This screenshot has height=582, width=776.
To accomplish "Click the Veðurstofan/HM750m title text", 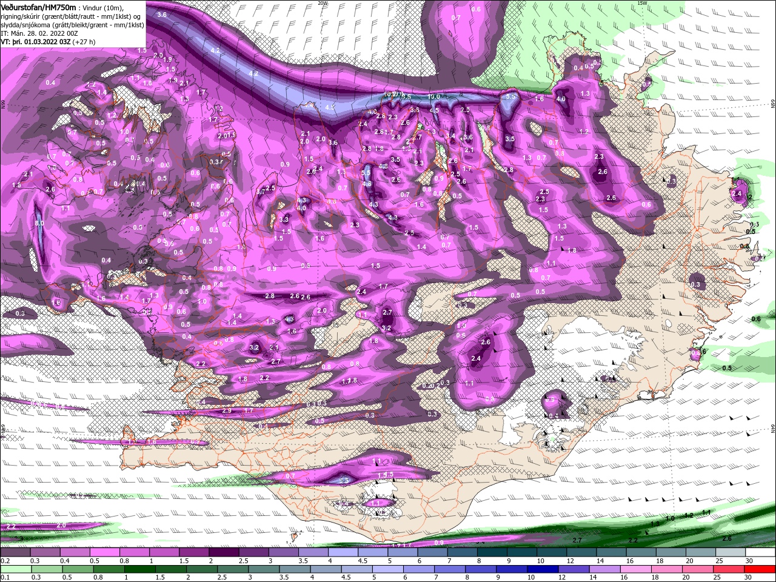I will click(39, 7).
